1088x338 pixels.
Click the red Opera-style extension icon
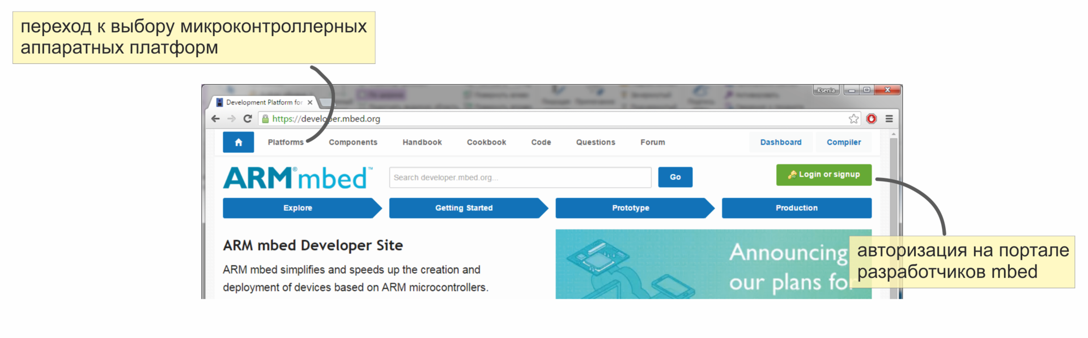click(x=872, y=119)
